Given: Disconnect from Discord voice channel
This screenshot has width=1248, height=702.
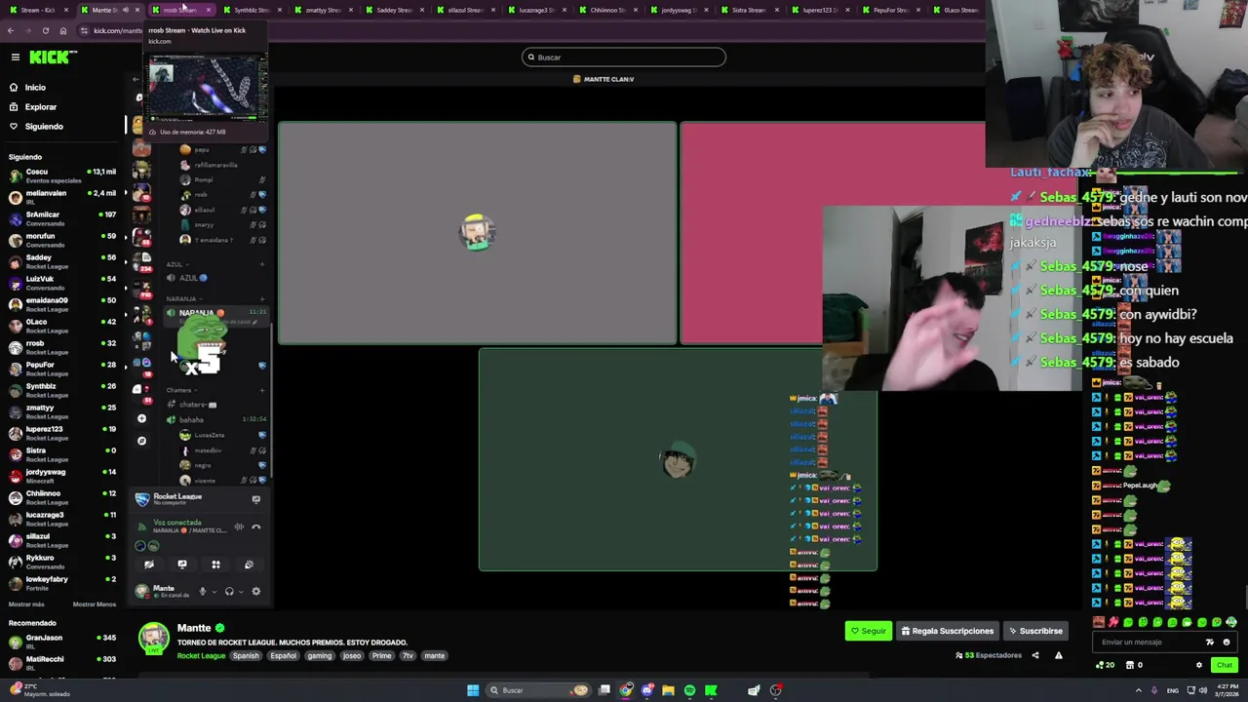Looking at the screenshot, I should 256,527.
